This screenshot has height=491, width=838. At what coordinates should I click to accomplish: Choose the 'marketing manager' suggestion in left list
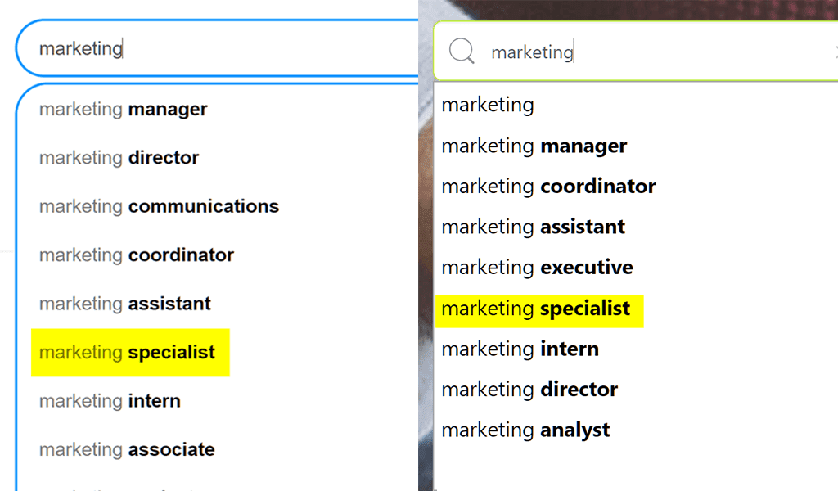[x=123, y=109]
